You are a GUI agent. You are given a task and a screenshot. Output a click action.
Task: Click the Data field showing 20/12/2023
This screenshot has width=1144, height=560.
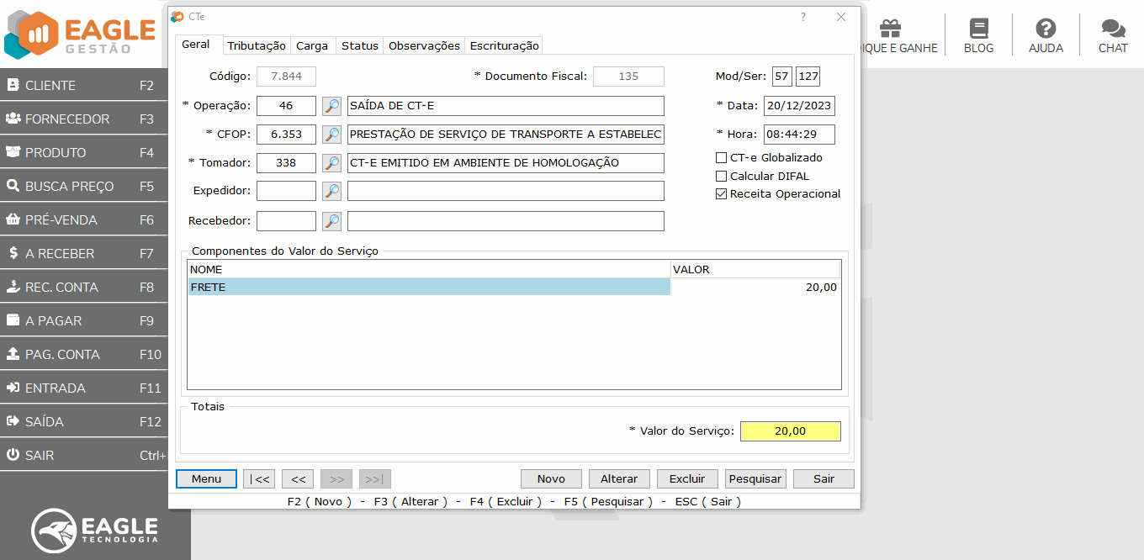click(x=799, y=106)
